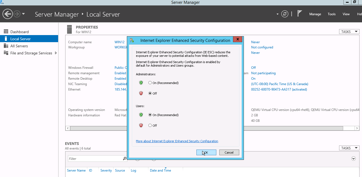Sort events by Severity column
Image resolution: width=362 pixels, height=177 pixels.
click(x=106, y=170)
